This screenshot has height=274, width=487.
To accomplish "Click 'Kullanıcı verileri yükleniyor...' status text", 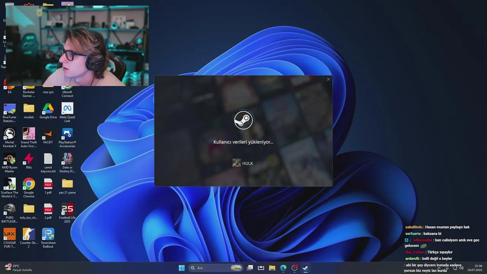I will coord(243,142).
